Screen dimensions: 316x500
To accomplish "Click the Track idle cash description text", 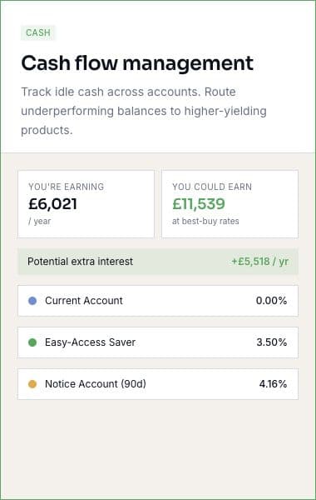I will tap(144, 111).
